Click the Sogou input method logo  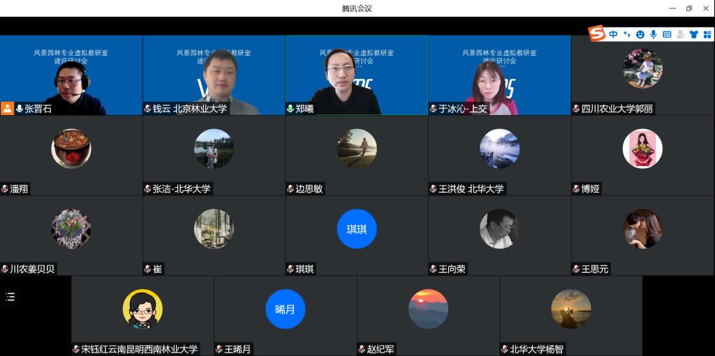pos(596,34)
